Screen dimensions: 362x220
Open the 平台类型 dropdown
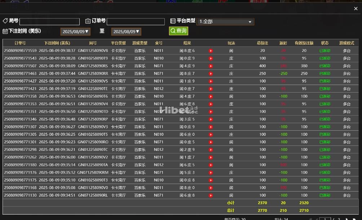pyautogui.click(x=225, y=22)
